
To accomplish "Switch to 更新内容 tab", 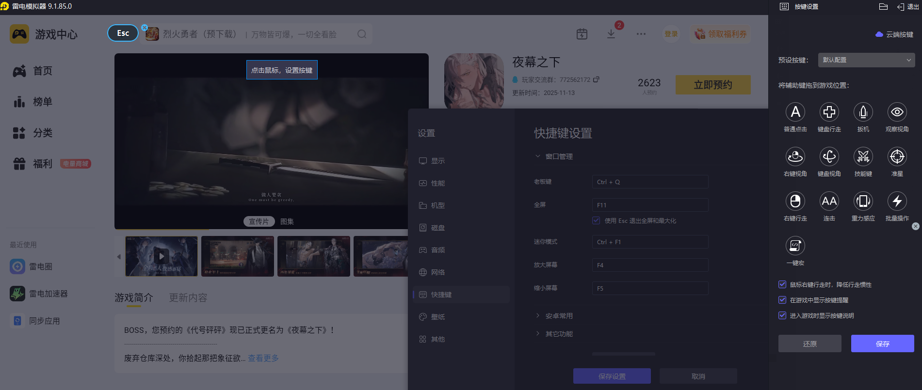I will coord(188,297).
